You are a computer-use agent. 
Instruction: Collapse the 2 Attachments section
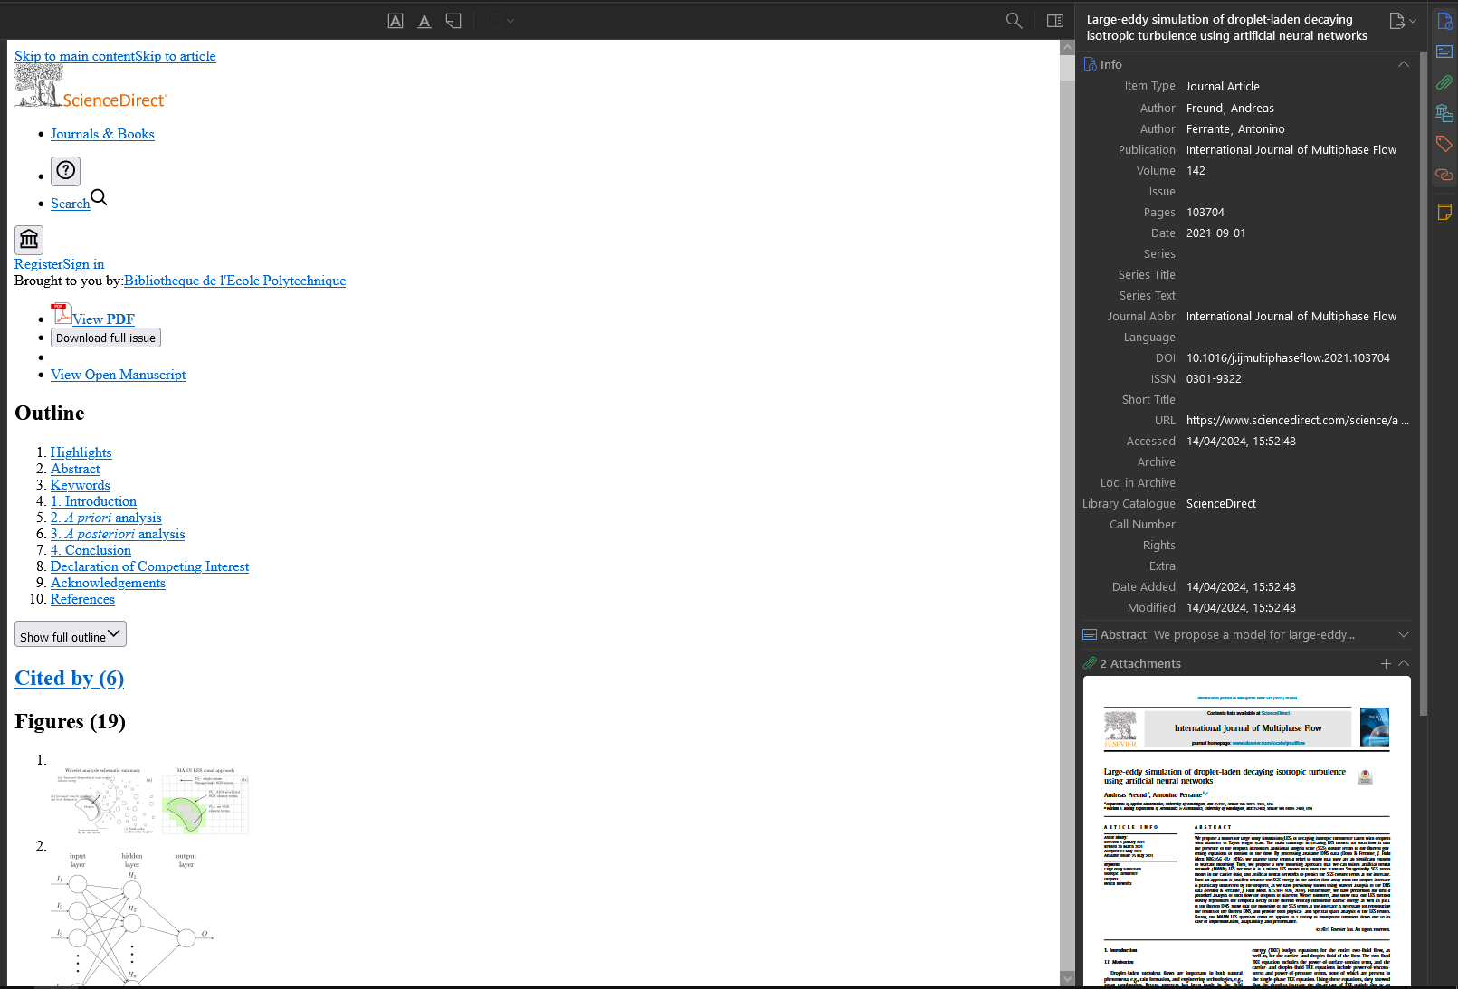click(1404, 663)
